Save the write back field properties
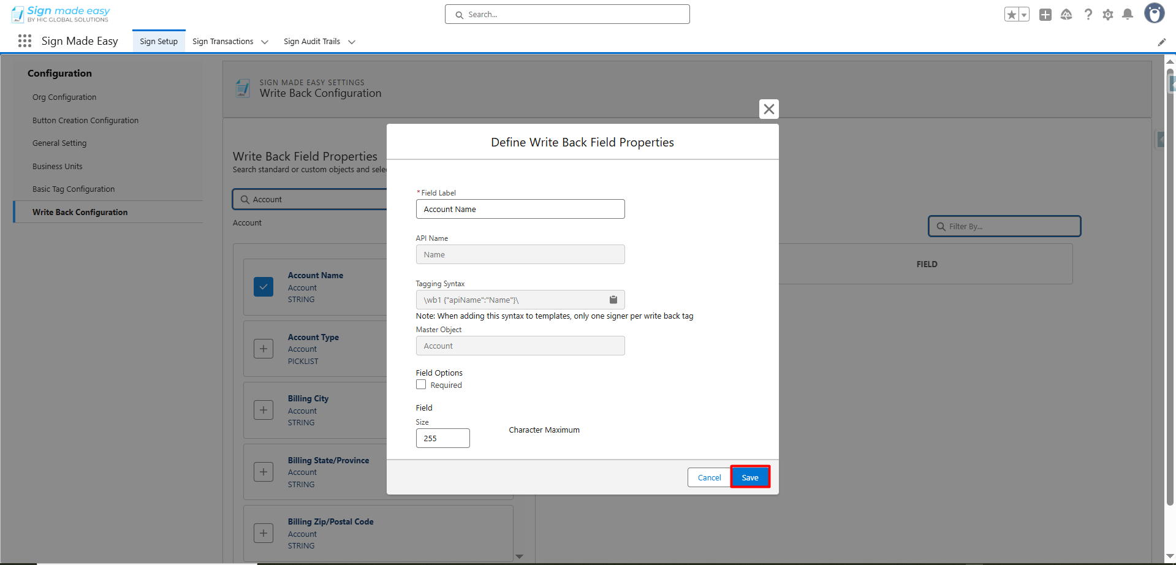The image size is (1176, 565). point(749,477)
